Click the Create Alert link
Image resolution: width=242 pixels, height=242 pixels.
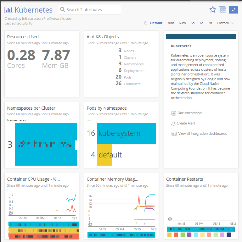[x=186, y=123]
